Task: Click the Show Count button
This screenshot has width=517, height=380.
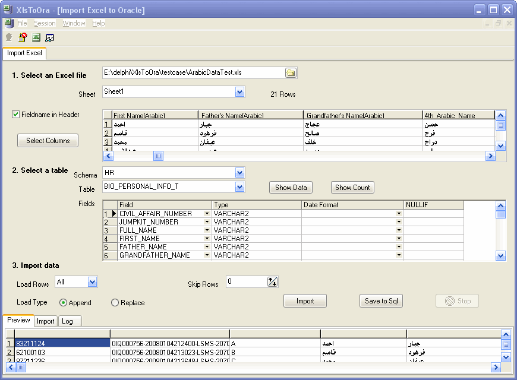Action: pos(352,188)
